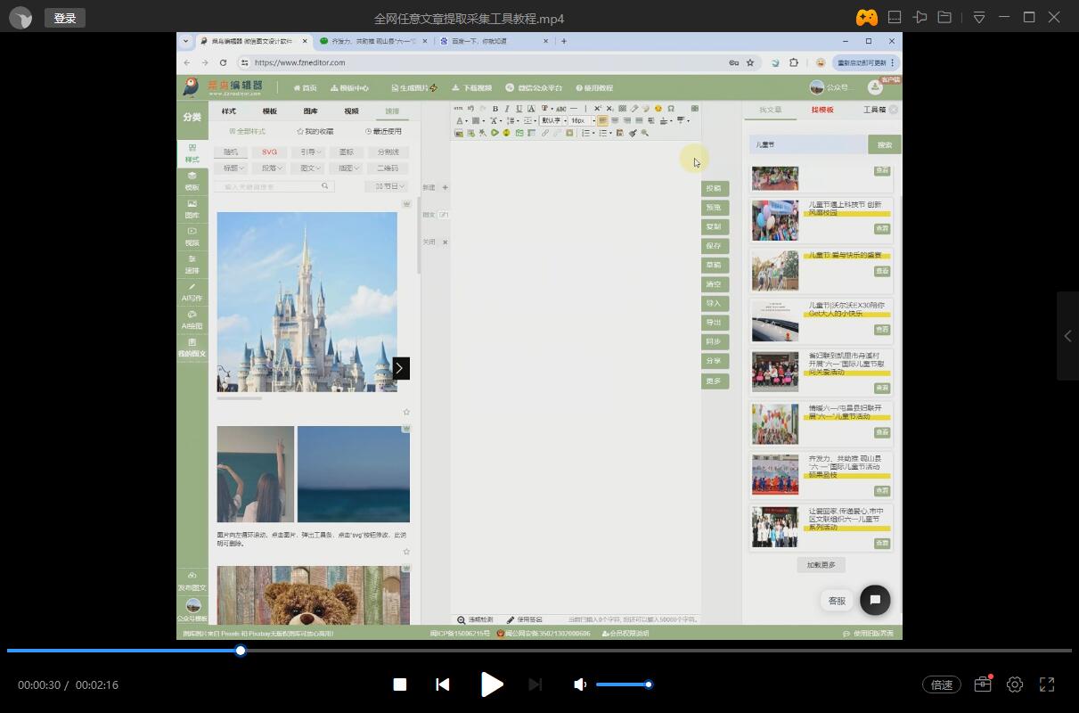This screenshot has width=1079, height=713.
Task: Open the 倍速 playback speed menu
Action: (x=942, y=684)
